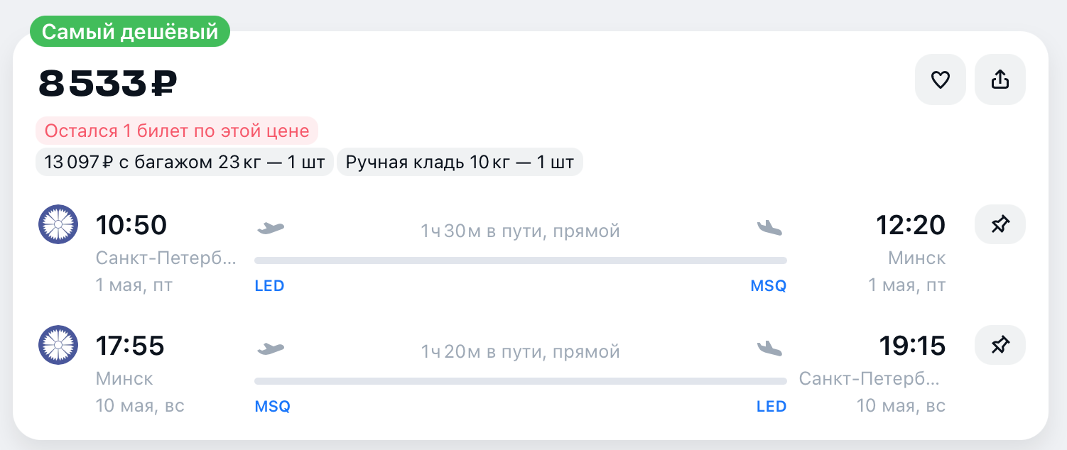1067x450 pixels.
Task: Click the Остался 1 билет notice
Action: pos(177,131)
